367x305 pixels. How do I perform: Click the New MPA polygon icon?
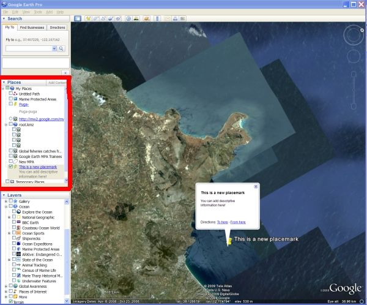coord(15,162)
